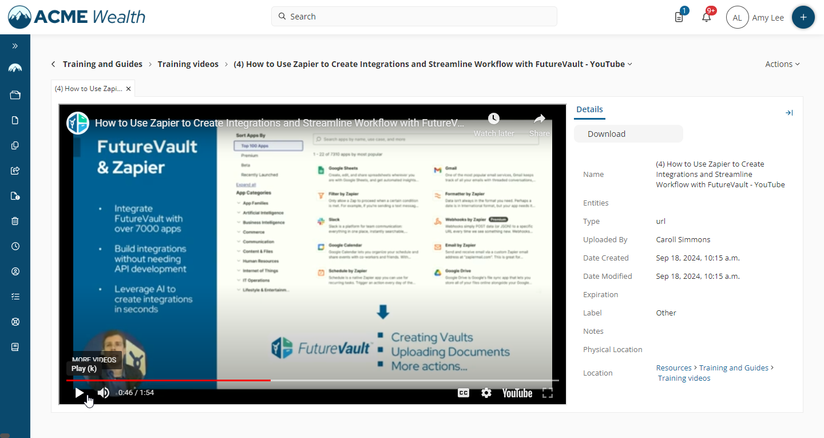824x438 pixels.
Task: Go back using the breadcrumb left arrow
Action: pyautogui.click(x=53, y=64)
